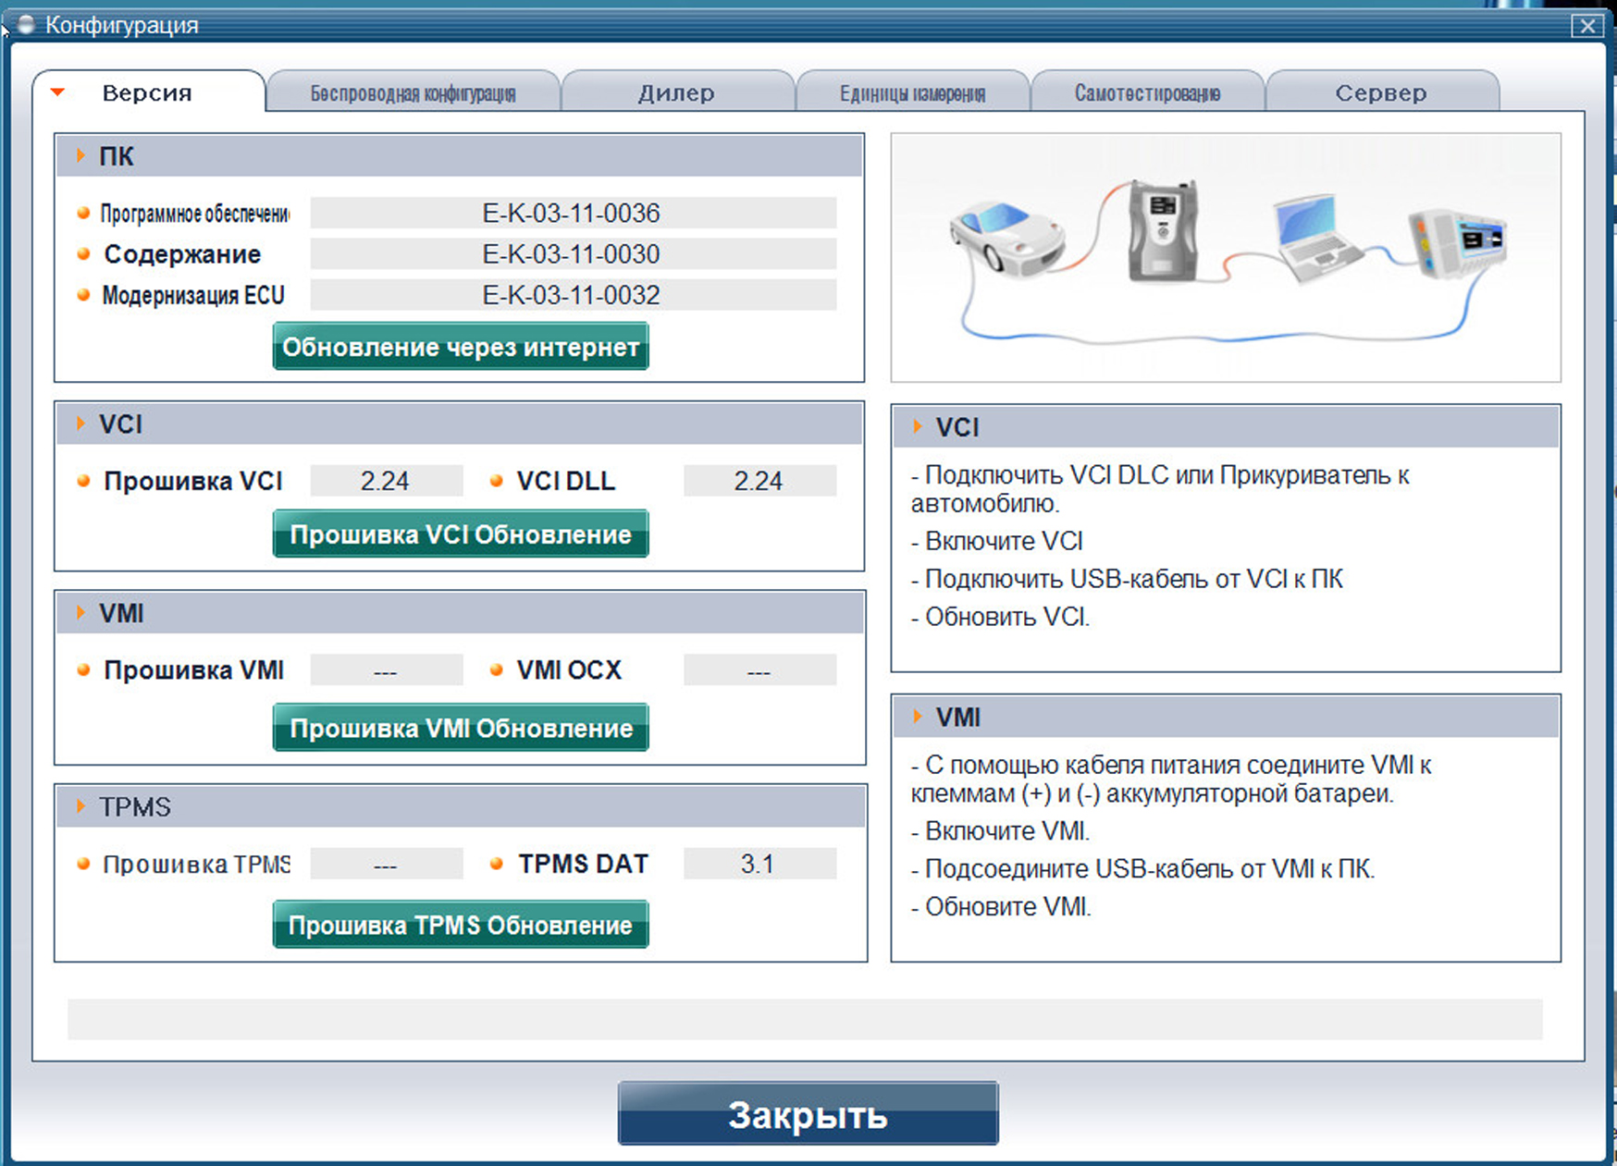Expand the left VCI section arrow

81,423
